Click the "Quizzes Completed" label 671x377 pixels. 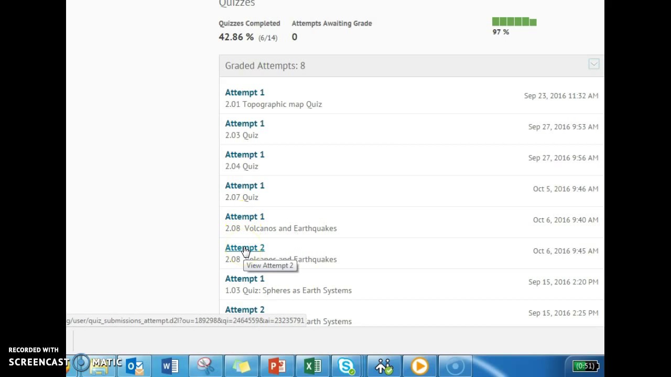point(250,23)
